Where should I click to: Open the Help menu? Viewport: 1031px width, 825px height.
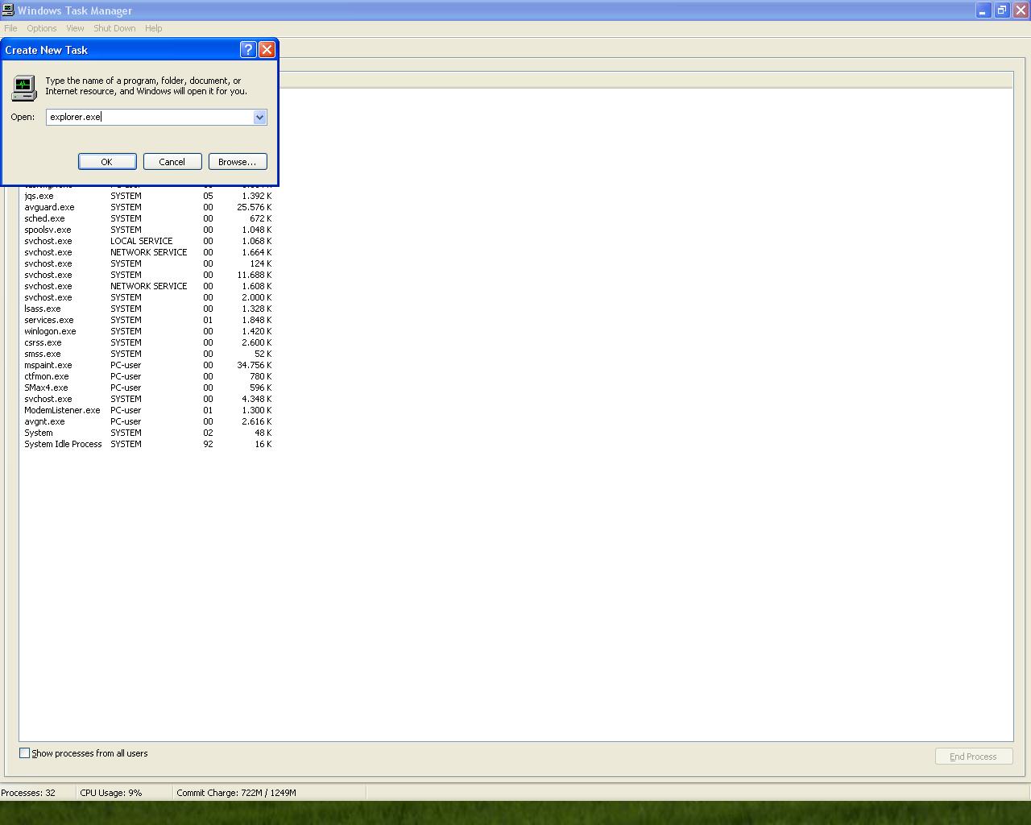point(153,28)
